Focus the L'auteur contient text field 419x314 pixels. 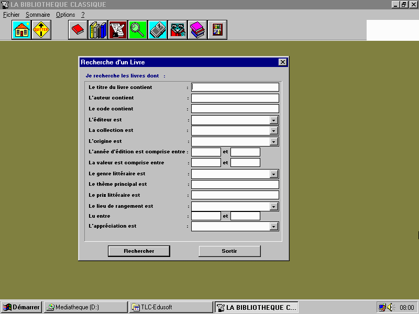pyautogui.click(x=235, y=98)
